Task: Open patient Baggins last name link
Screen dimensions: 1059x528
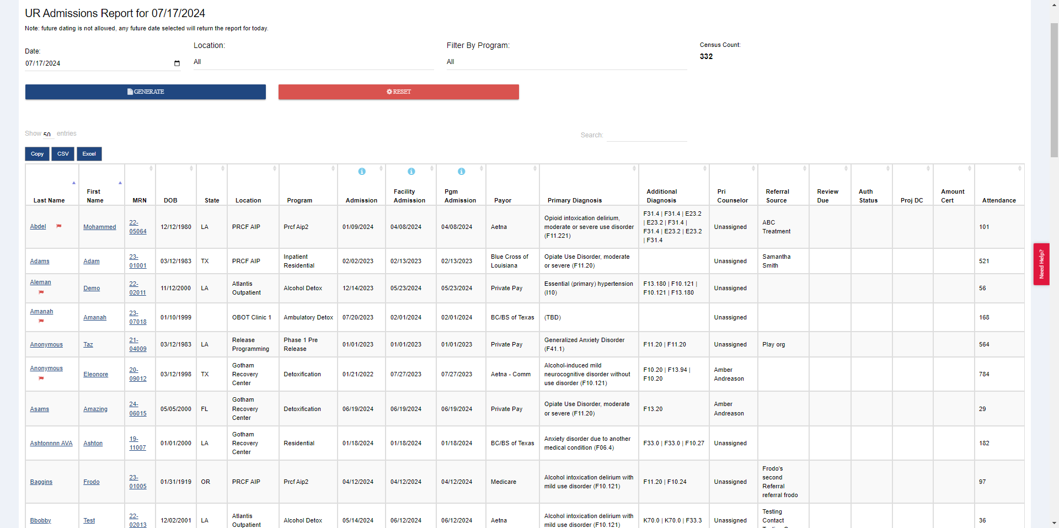Action: [x=41, y=482]
